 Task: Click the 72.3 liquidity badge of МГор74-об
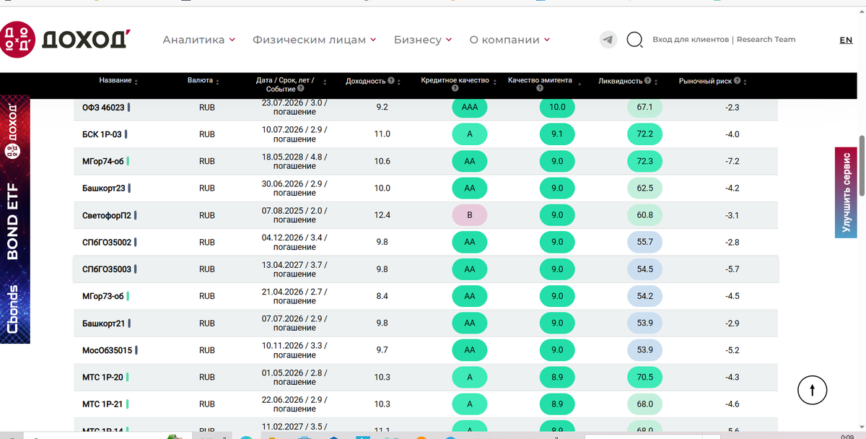click(x=645, y=161)
